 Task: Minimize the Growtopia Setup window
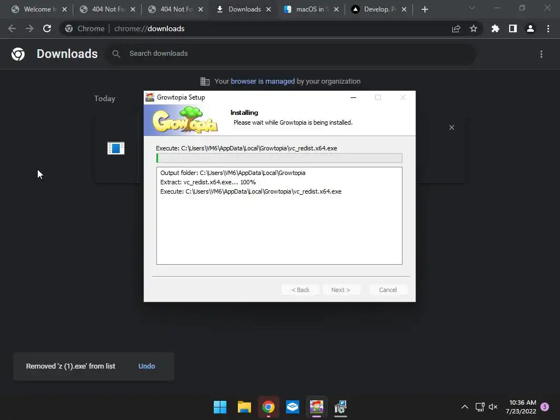point(353,97)
